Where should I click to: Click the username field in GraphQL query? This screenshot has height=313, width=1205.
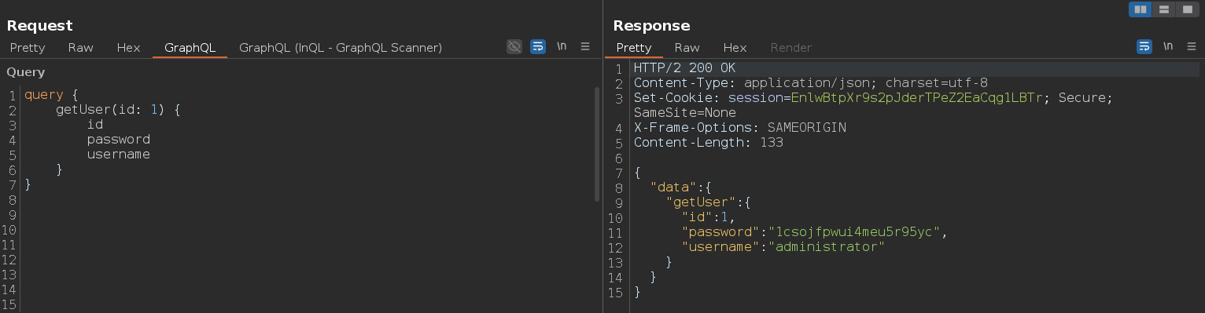pos(119,155)
